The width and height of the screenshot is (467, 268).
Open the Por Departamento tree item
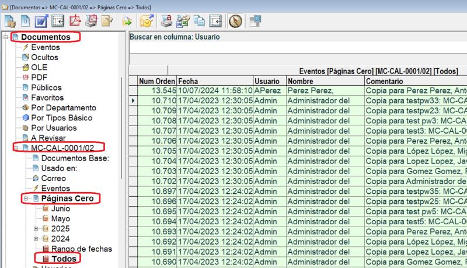pos(63,108)
